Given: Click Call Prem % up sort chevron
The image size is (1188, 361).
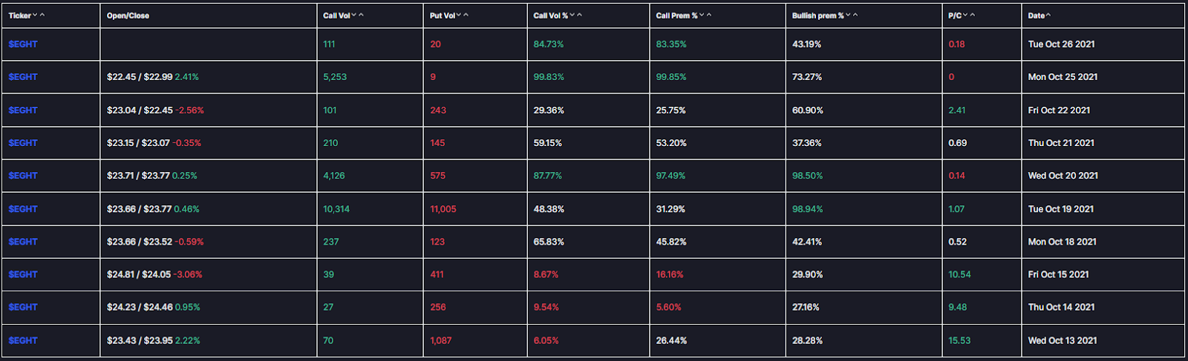Looking at the screenshot, I should pos(709,16).
